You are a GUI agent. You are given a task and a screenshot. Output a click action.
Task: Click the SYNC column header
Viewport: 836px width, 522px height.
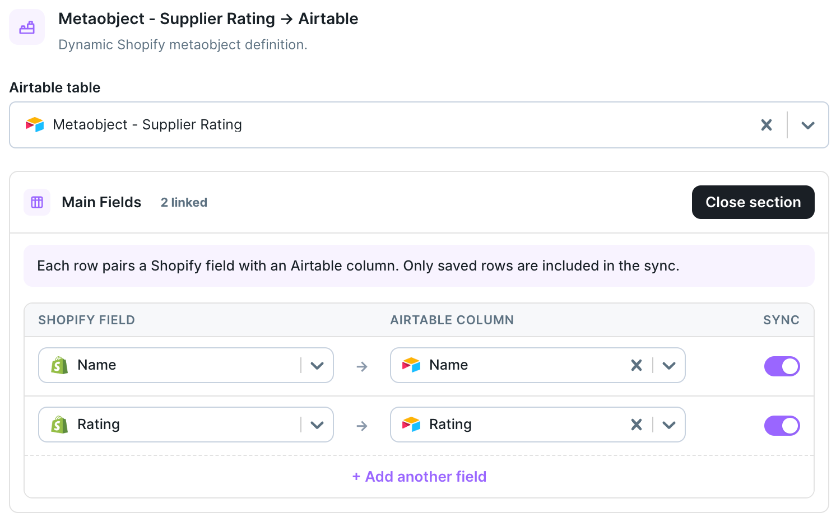point(781,320)
